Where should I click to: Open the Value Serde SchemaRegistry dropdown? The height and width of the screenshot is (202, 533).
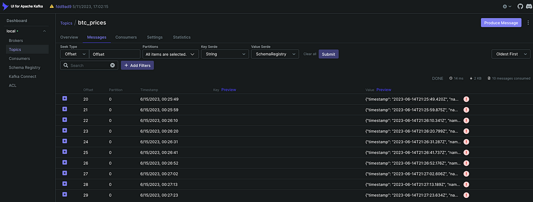275,54
